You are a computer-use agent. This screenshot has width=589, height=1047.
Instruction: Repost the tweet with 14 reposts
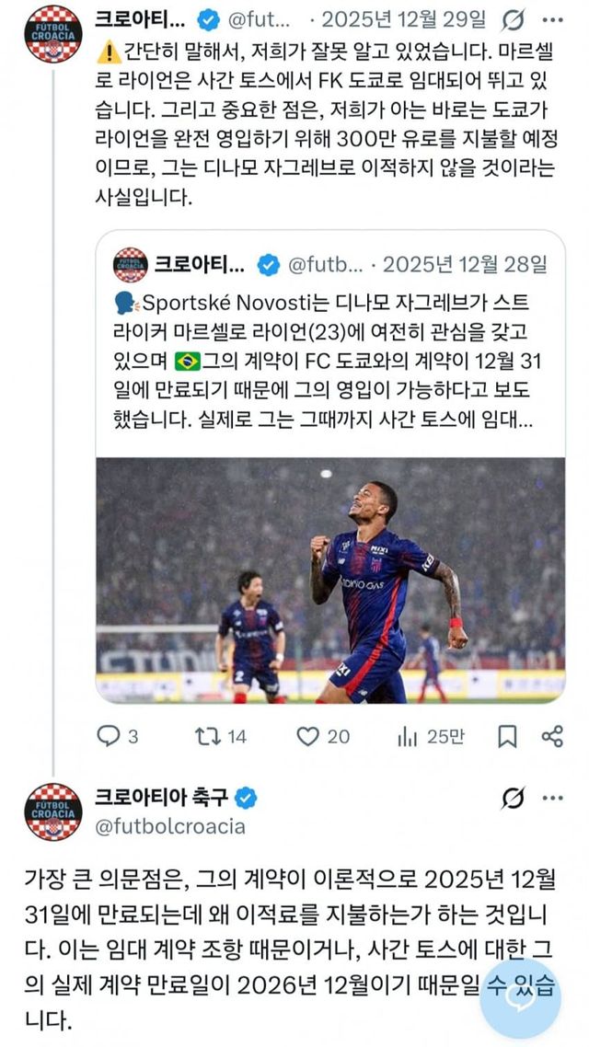pos(206,736)
